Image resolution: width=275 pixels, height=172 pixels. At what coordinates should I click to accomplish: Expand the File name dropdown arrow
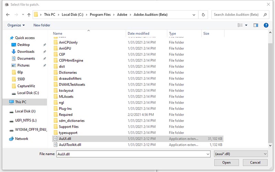tap(208, 154)
